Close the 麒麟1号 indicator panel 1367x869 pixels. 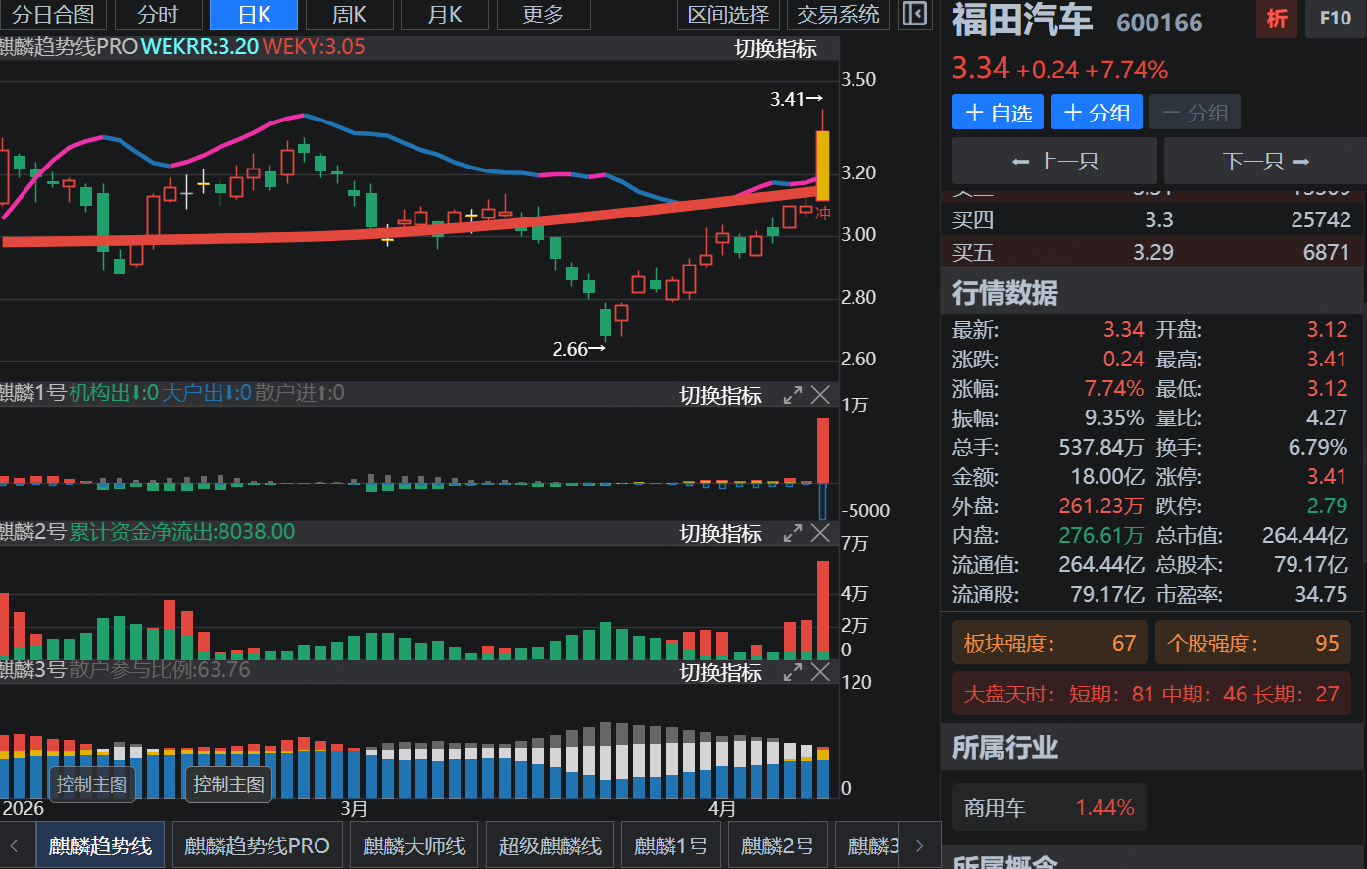click(821, 395)
